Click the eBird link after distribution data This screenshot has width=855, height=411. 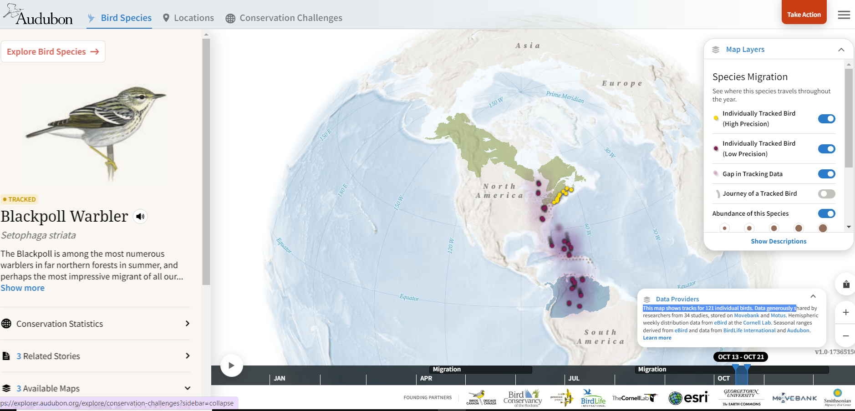720,323
